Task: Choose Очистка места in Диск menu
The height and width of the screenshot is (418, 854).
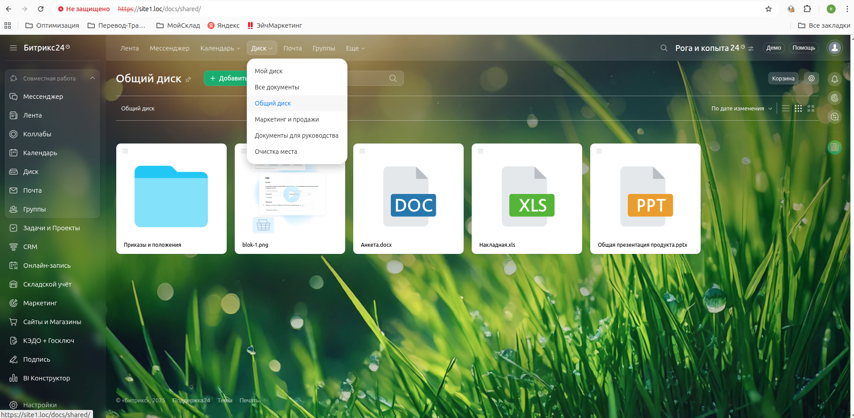Action: coord(276,152)
